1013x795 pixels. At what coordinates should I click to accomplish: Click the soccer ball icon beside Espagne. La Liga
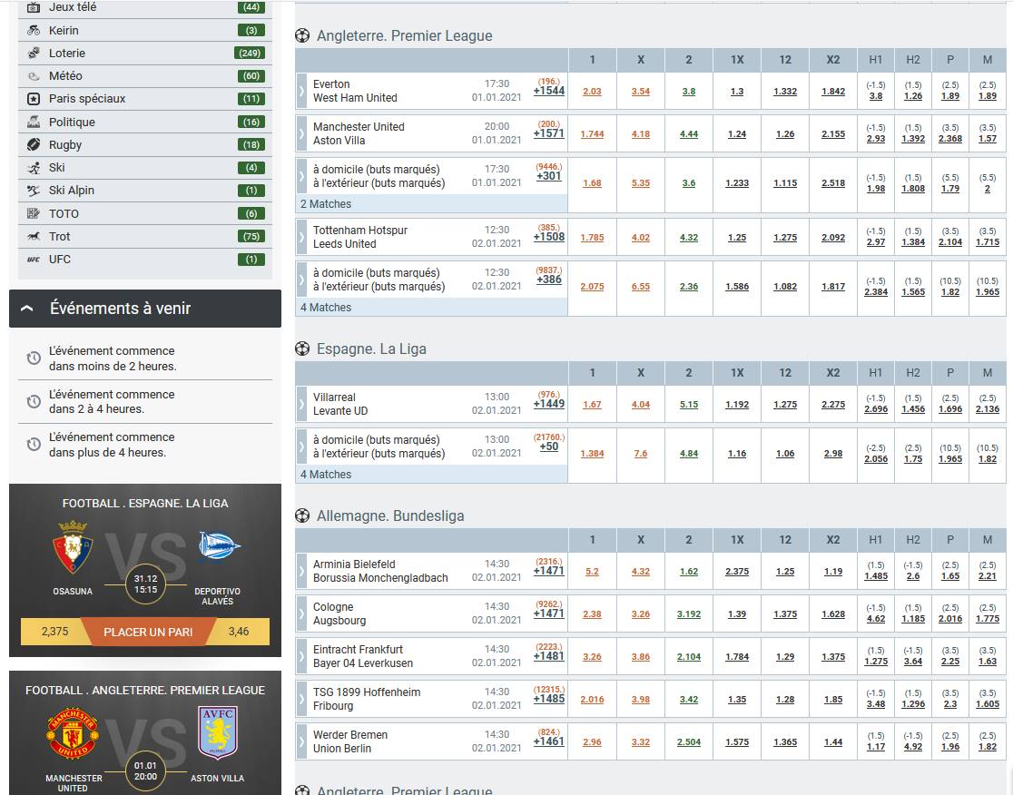click(x=300, y=348)
